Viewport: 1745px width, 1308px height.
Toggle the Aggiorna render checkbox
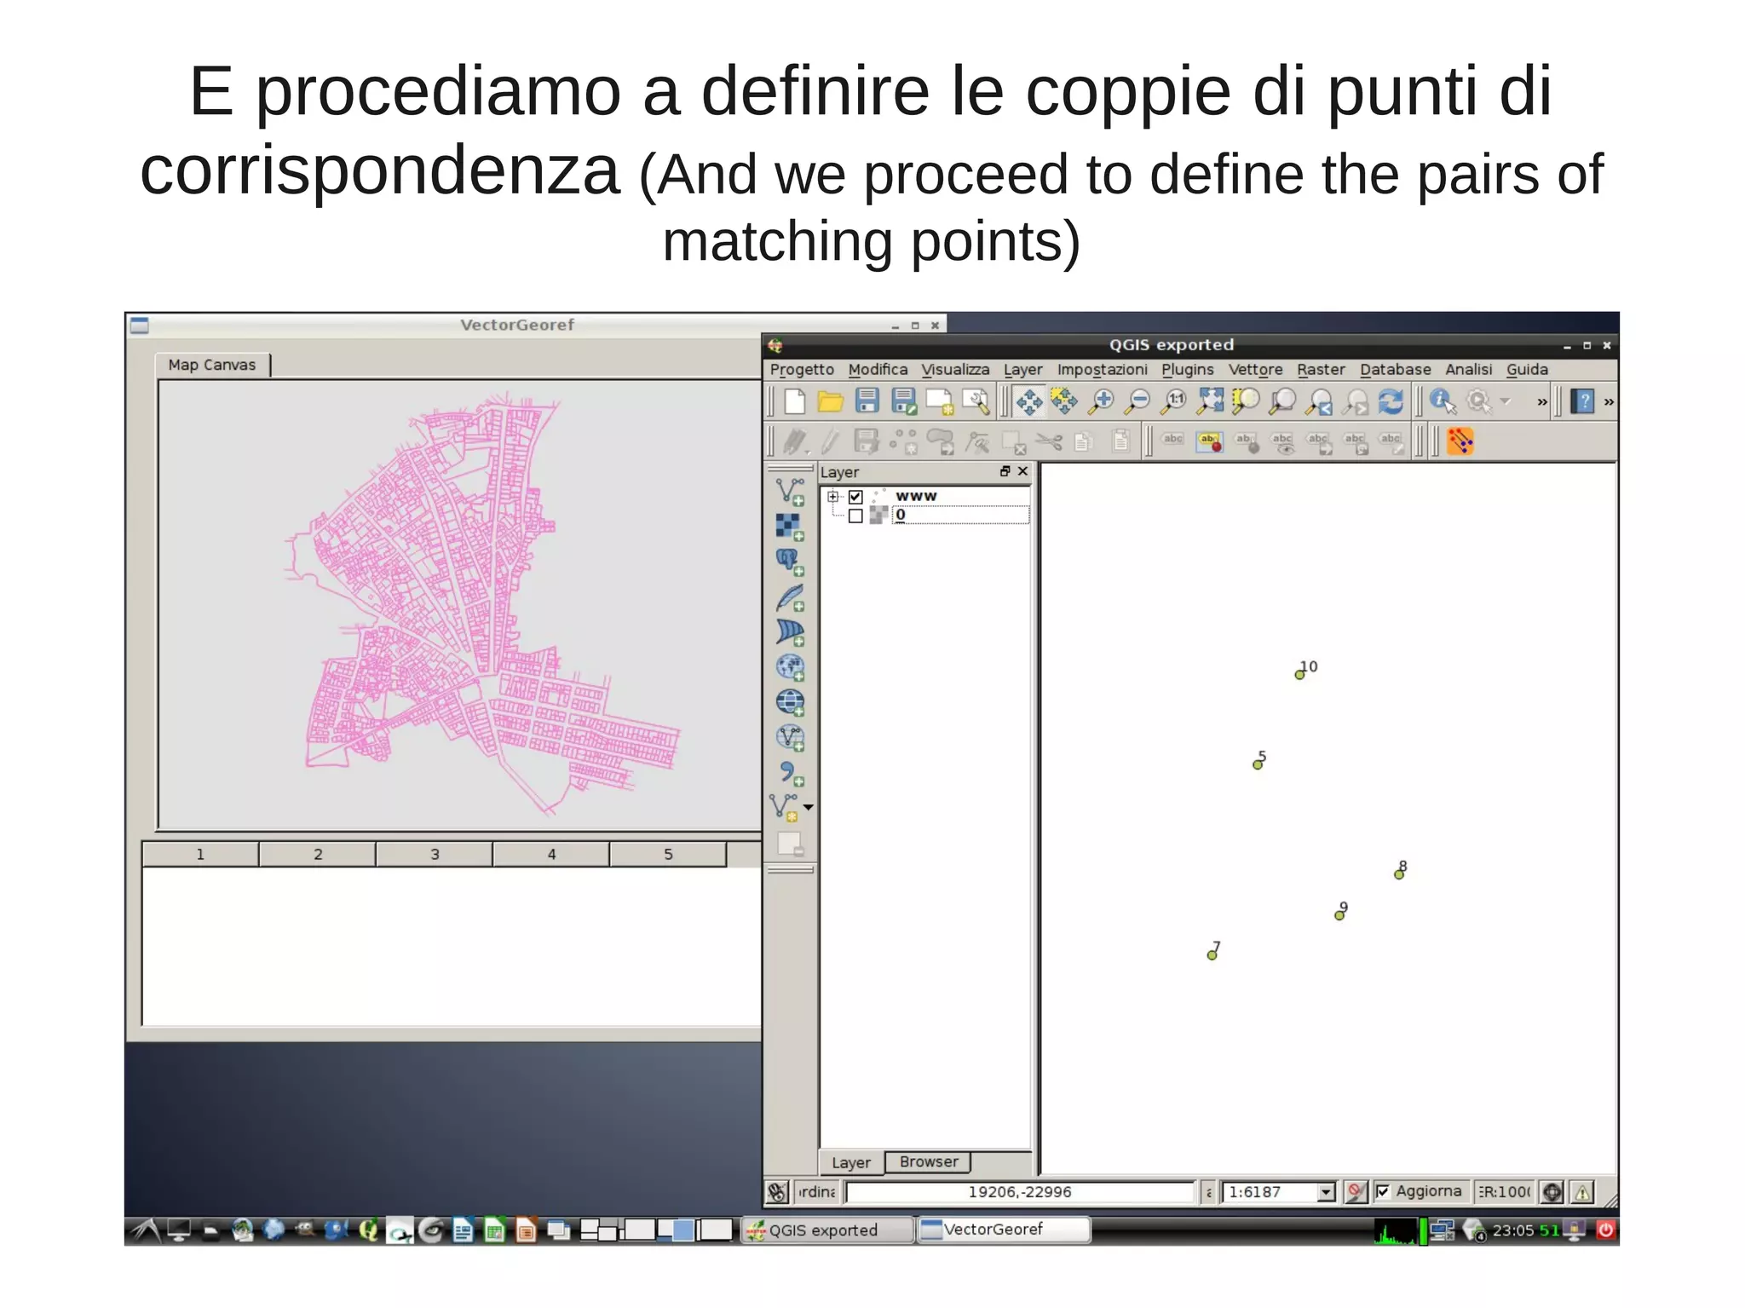[1383, 1191]
